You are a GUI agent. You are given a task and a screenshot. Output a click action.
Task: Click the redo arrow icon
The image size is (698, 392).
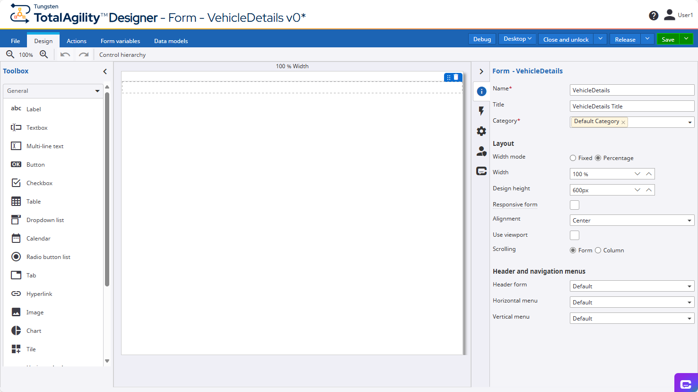(84, 54)
